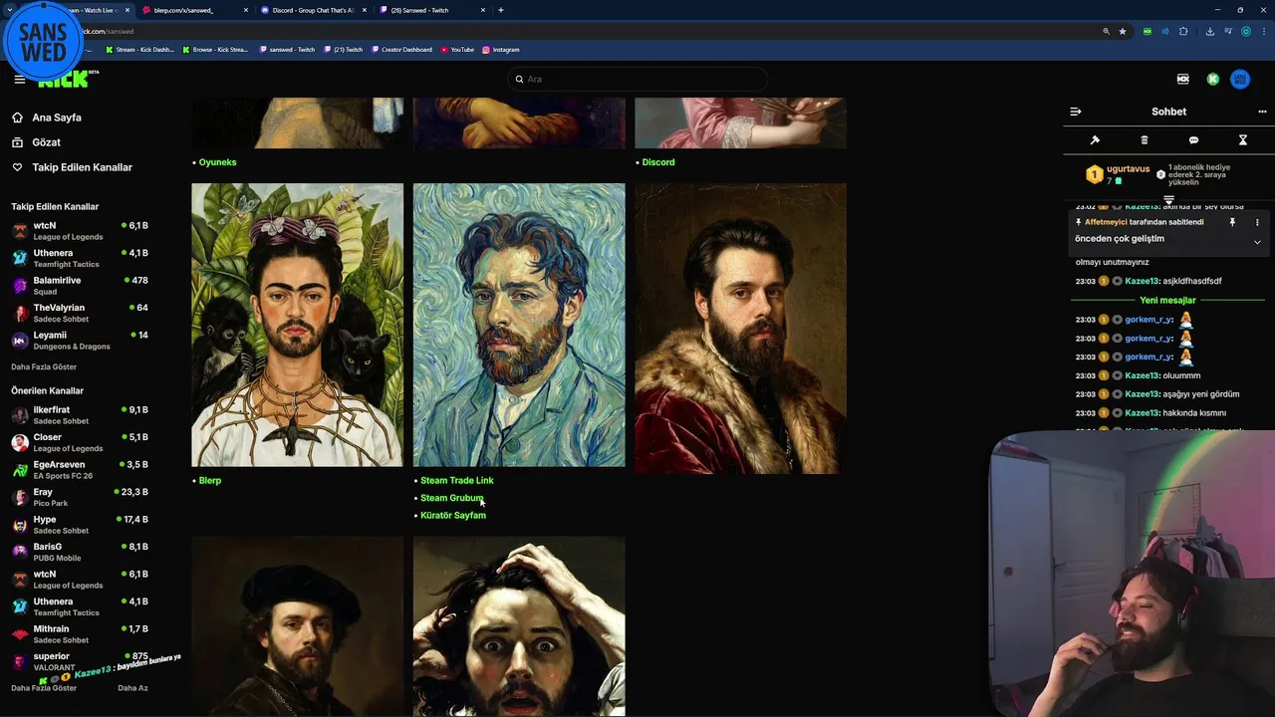1275x717 pixels.
Task: Open the Oyuneks link
Action: pyautogui.click(x=217, y=162)
